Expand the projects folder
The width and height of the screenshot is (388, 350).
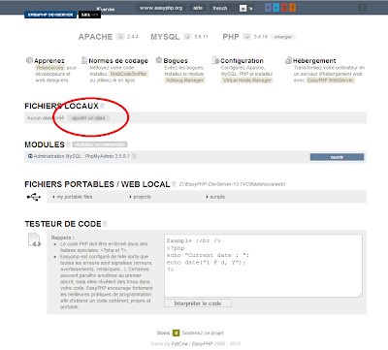[x=140, y=197]
